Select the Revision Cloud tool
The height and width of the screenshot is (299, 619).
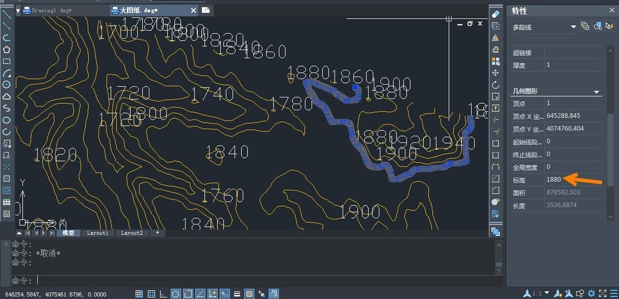[7, 96]
